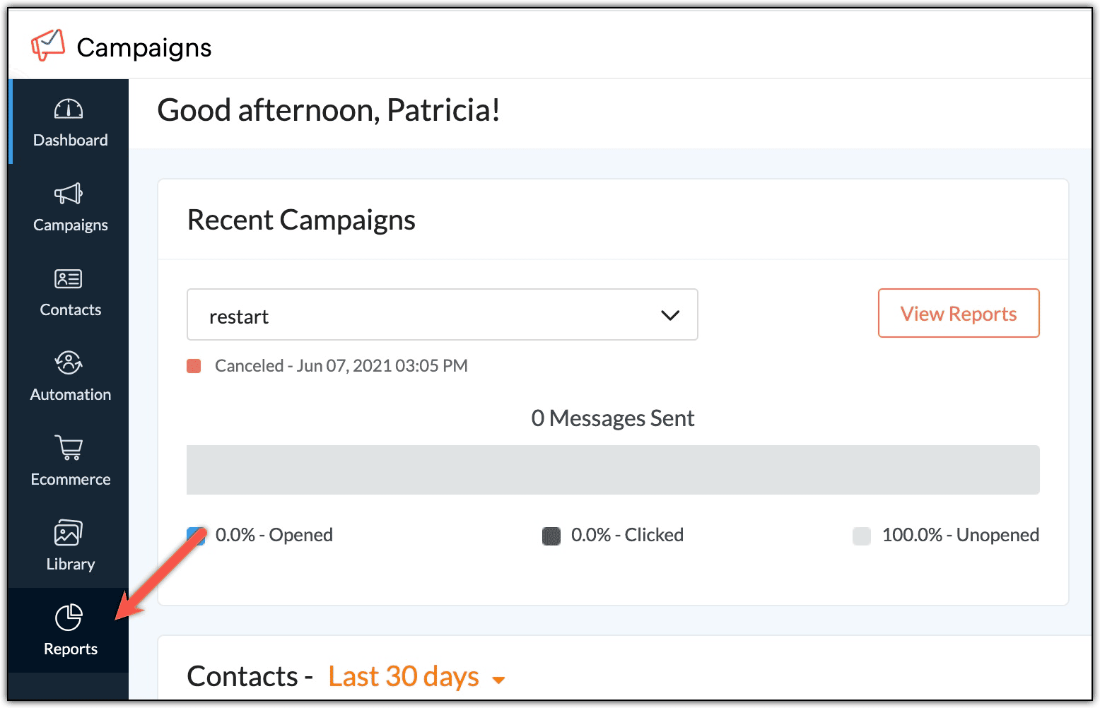Open the Library images icon

coord(69,533)
